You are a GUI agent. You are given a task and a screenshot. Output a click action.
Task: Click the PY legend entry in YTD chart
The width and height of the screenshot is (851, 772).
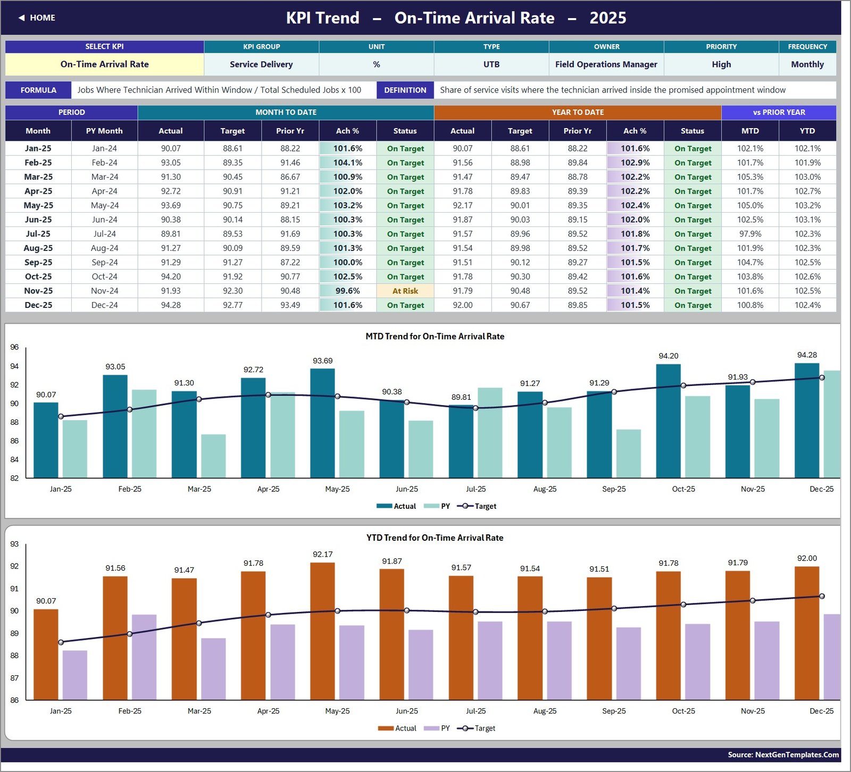pos(437,728)
